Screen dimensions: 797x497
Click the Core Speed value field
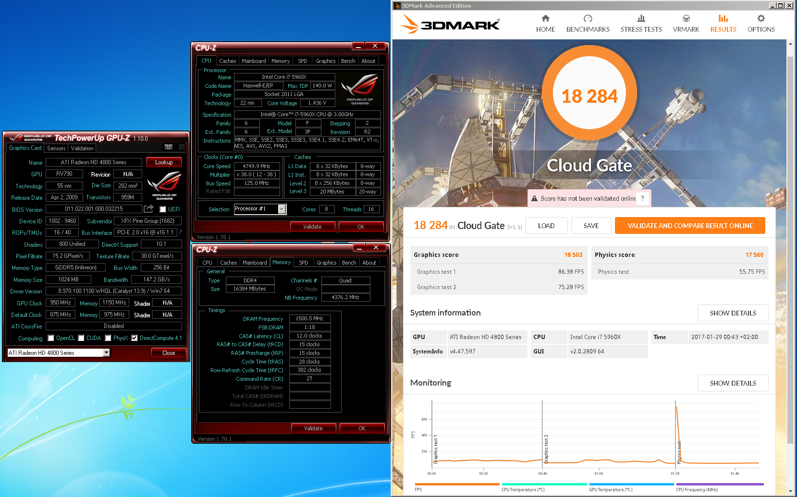[x=257, y=166]
